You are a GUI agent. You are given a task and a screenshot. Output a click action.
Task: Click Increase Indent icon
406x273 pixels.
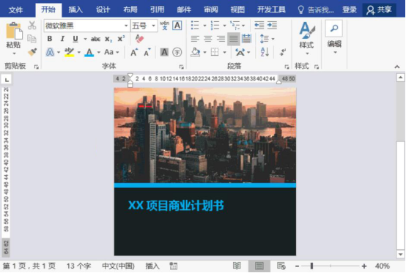pos(272,26)
